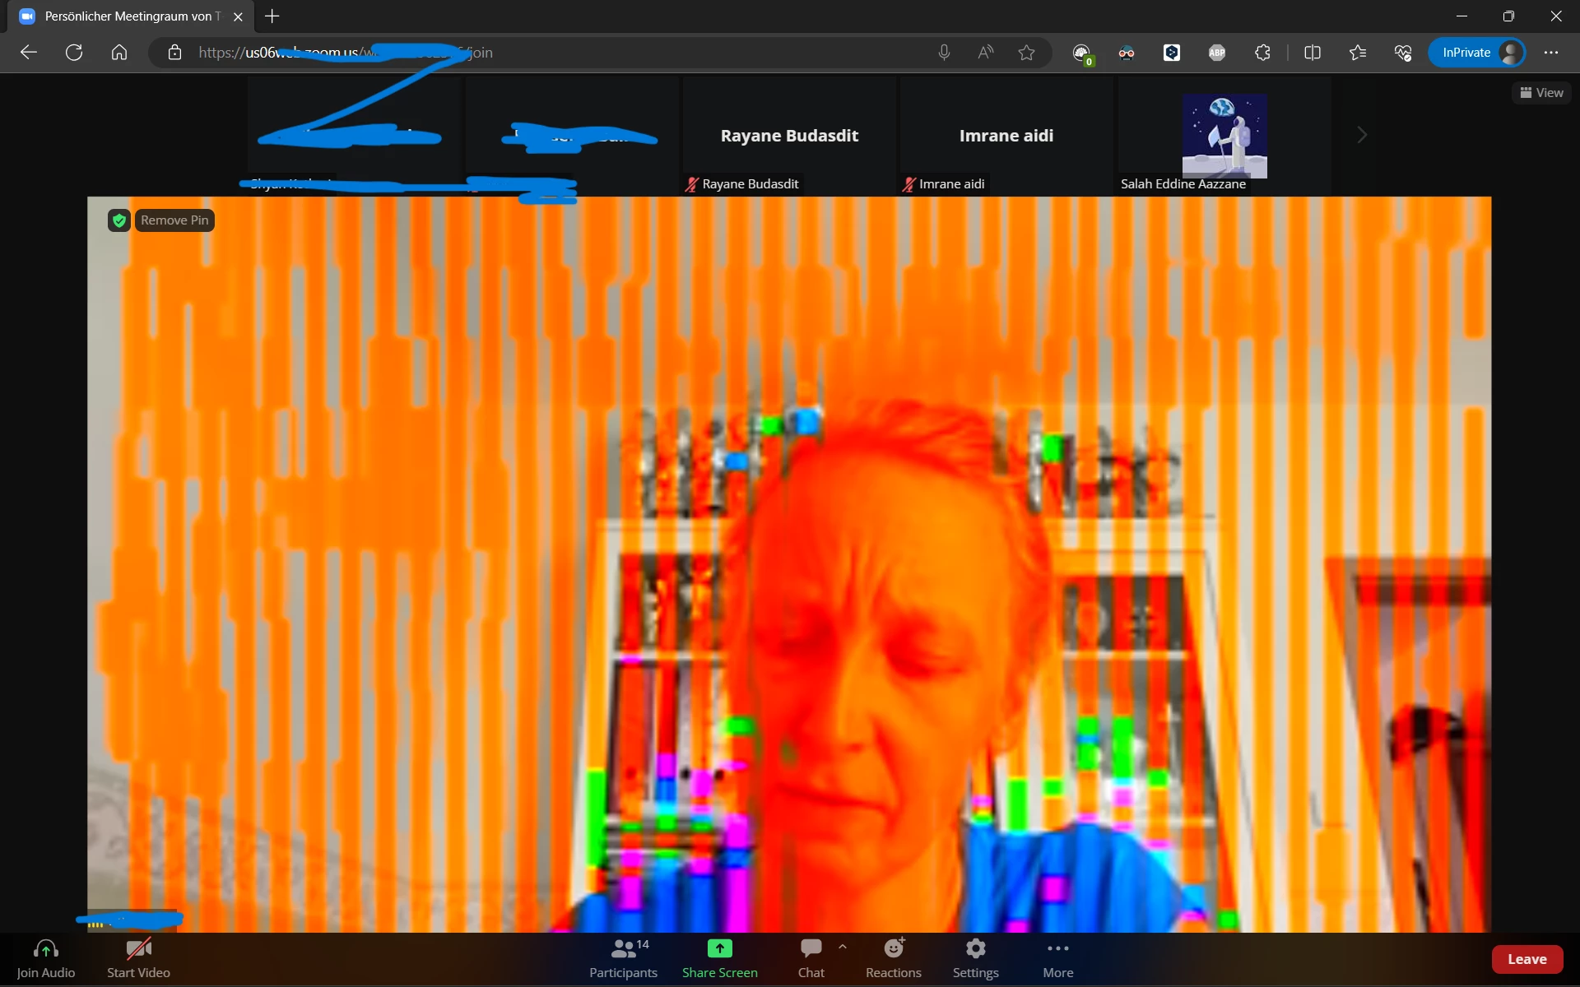
Task: Click the Join Audio headphone icon
Action: coord(45,950)
